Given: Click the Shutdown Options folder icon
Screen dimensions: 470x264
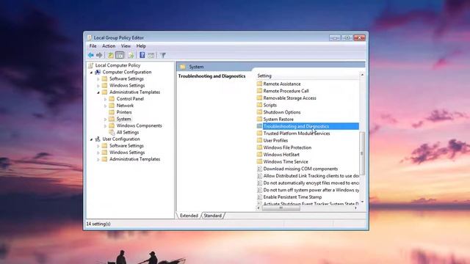Looking at the screenshot, I should click(x=259, y=112).
